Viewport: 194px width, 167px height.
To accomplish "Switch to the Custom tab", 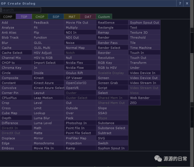I will click(104, 17).
